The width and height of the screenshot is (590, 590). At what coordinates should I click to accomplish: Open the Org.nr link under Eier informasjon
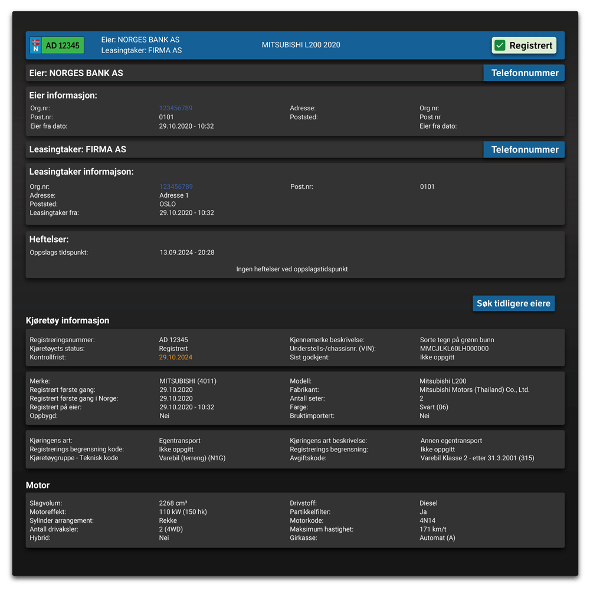(x=176, y=108)
